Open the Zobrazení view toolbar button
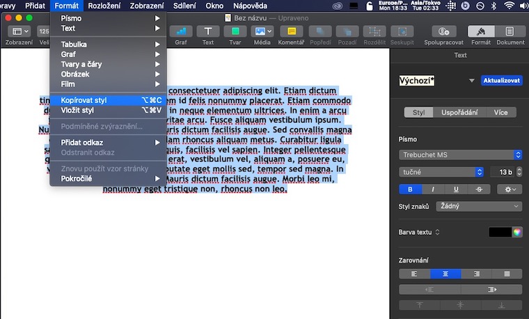Screen dimensions: 529x319 point(19,31)
